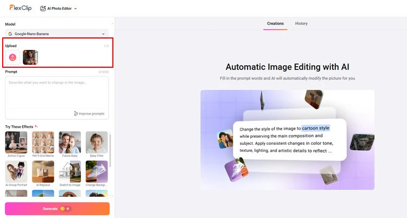
Task: Switch to the History tab
Action: pyautogui.click(x=301, y=24)
